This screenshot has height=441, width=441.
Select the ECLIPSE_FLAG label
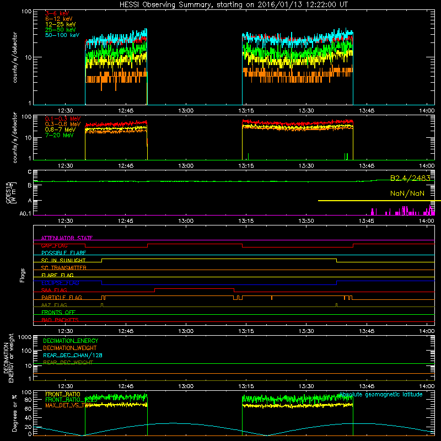(x=60, y=283)
